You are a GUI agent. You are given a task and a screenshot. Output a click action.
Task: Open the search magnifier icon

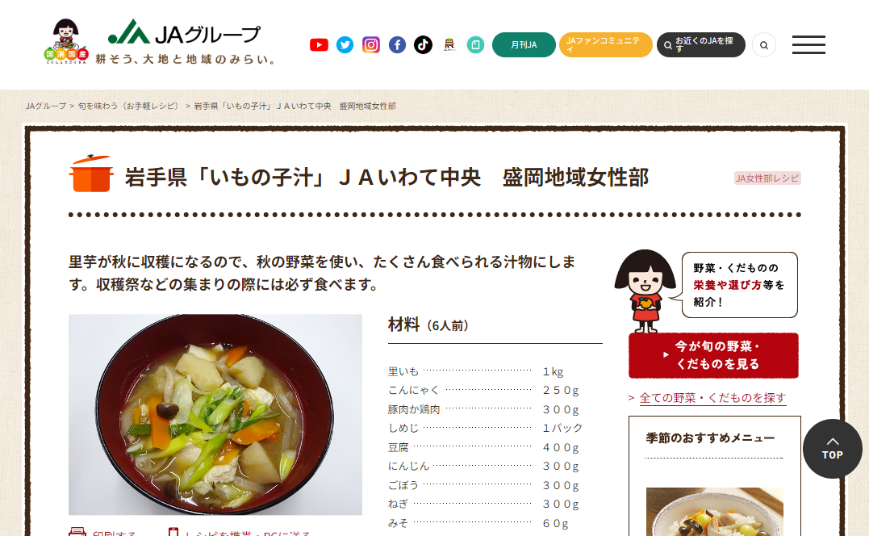point(763,45)
